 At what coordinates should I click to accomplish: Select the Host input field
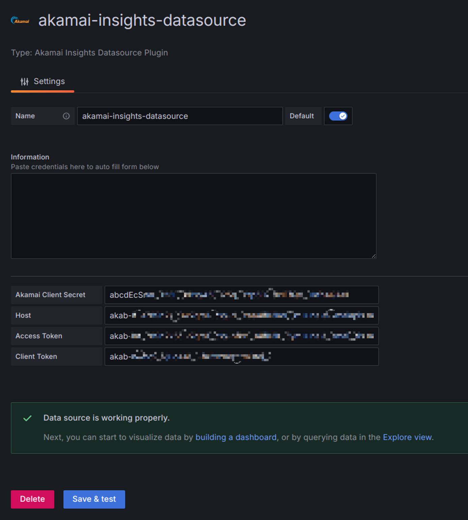tap(241, 315)
